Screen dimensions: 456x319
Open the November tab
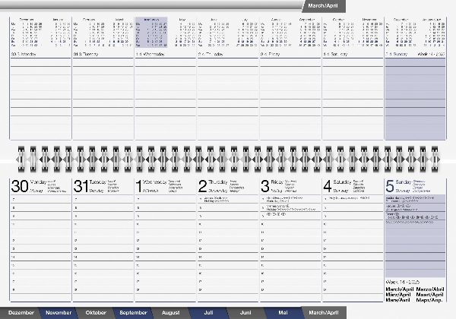[59, 312]
